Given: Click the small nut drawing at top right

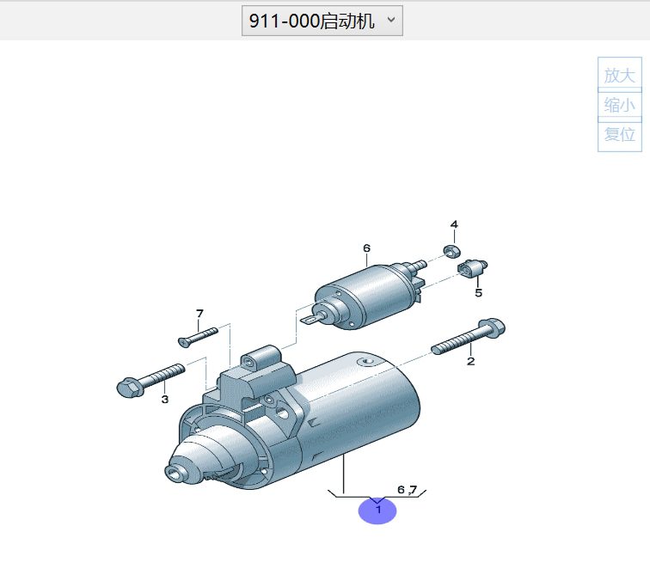Looking at the screenshot, I should tap(450, 251).
